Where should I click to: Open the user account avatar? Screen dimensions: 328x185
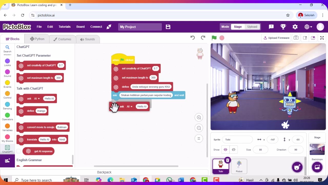click(320, 27)
